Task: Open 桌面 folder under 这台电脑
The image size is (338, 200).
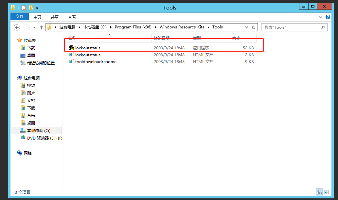Action: click(x=31, y=123)
